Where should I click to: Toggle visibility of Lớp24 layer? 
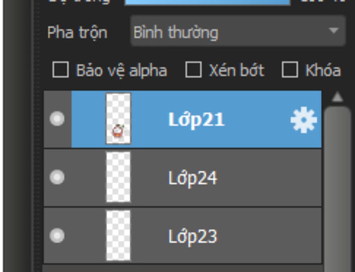57,178
